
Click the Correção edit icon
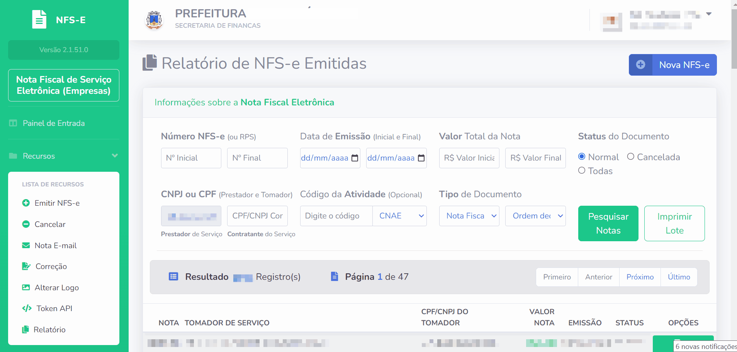pyautogui.click(x=26, y=266)
